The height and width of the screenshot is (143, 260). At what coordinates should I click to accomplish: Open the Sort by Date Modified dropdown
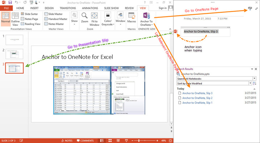(250, 83)
